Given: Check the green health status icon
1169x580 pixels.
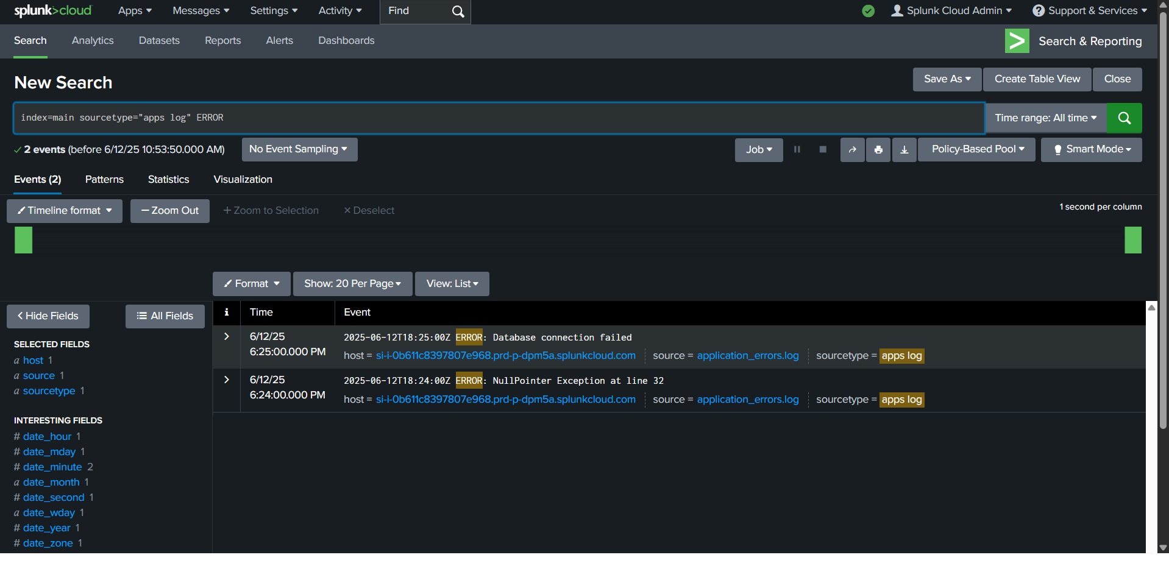Looking at the screenshot, I should (x=869, y=11).
